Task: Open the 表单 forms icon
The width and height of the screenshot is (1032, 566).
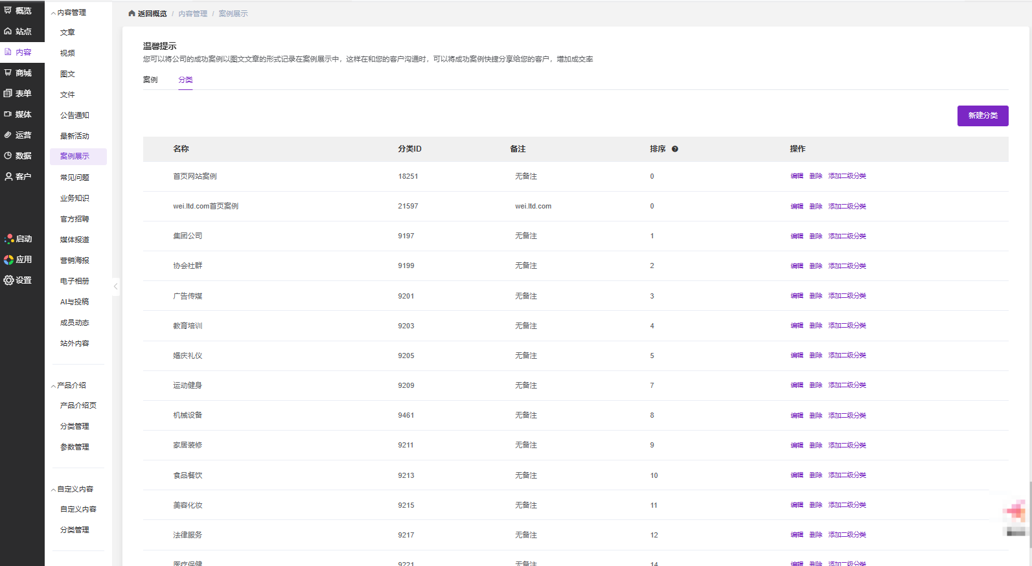Action: (8, 93)
